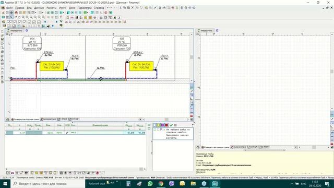Switch to left pane 2 этаж tab

[74, 119]
